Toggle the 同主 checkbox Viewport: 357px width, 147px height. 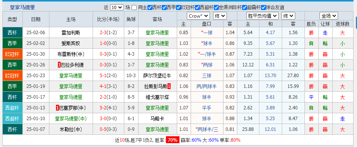point(134,7)
